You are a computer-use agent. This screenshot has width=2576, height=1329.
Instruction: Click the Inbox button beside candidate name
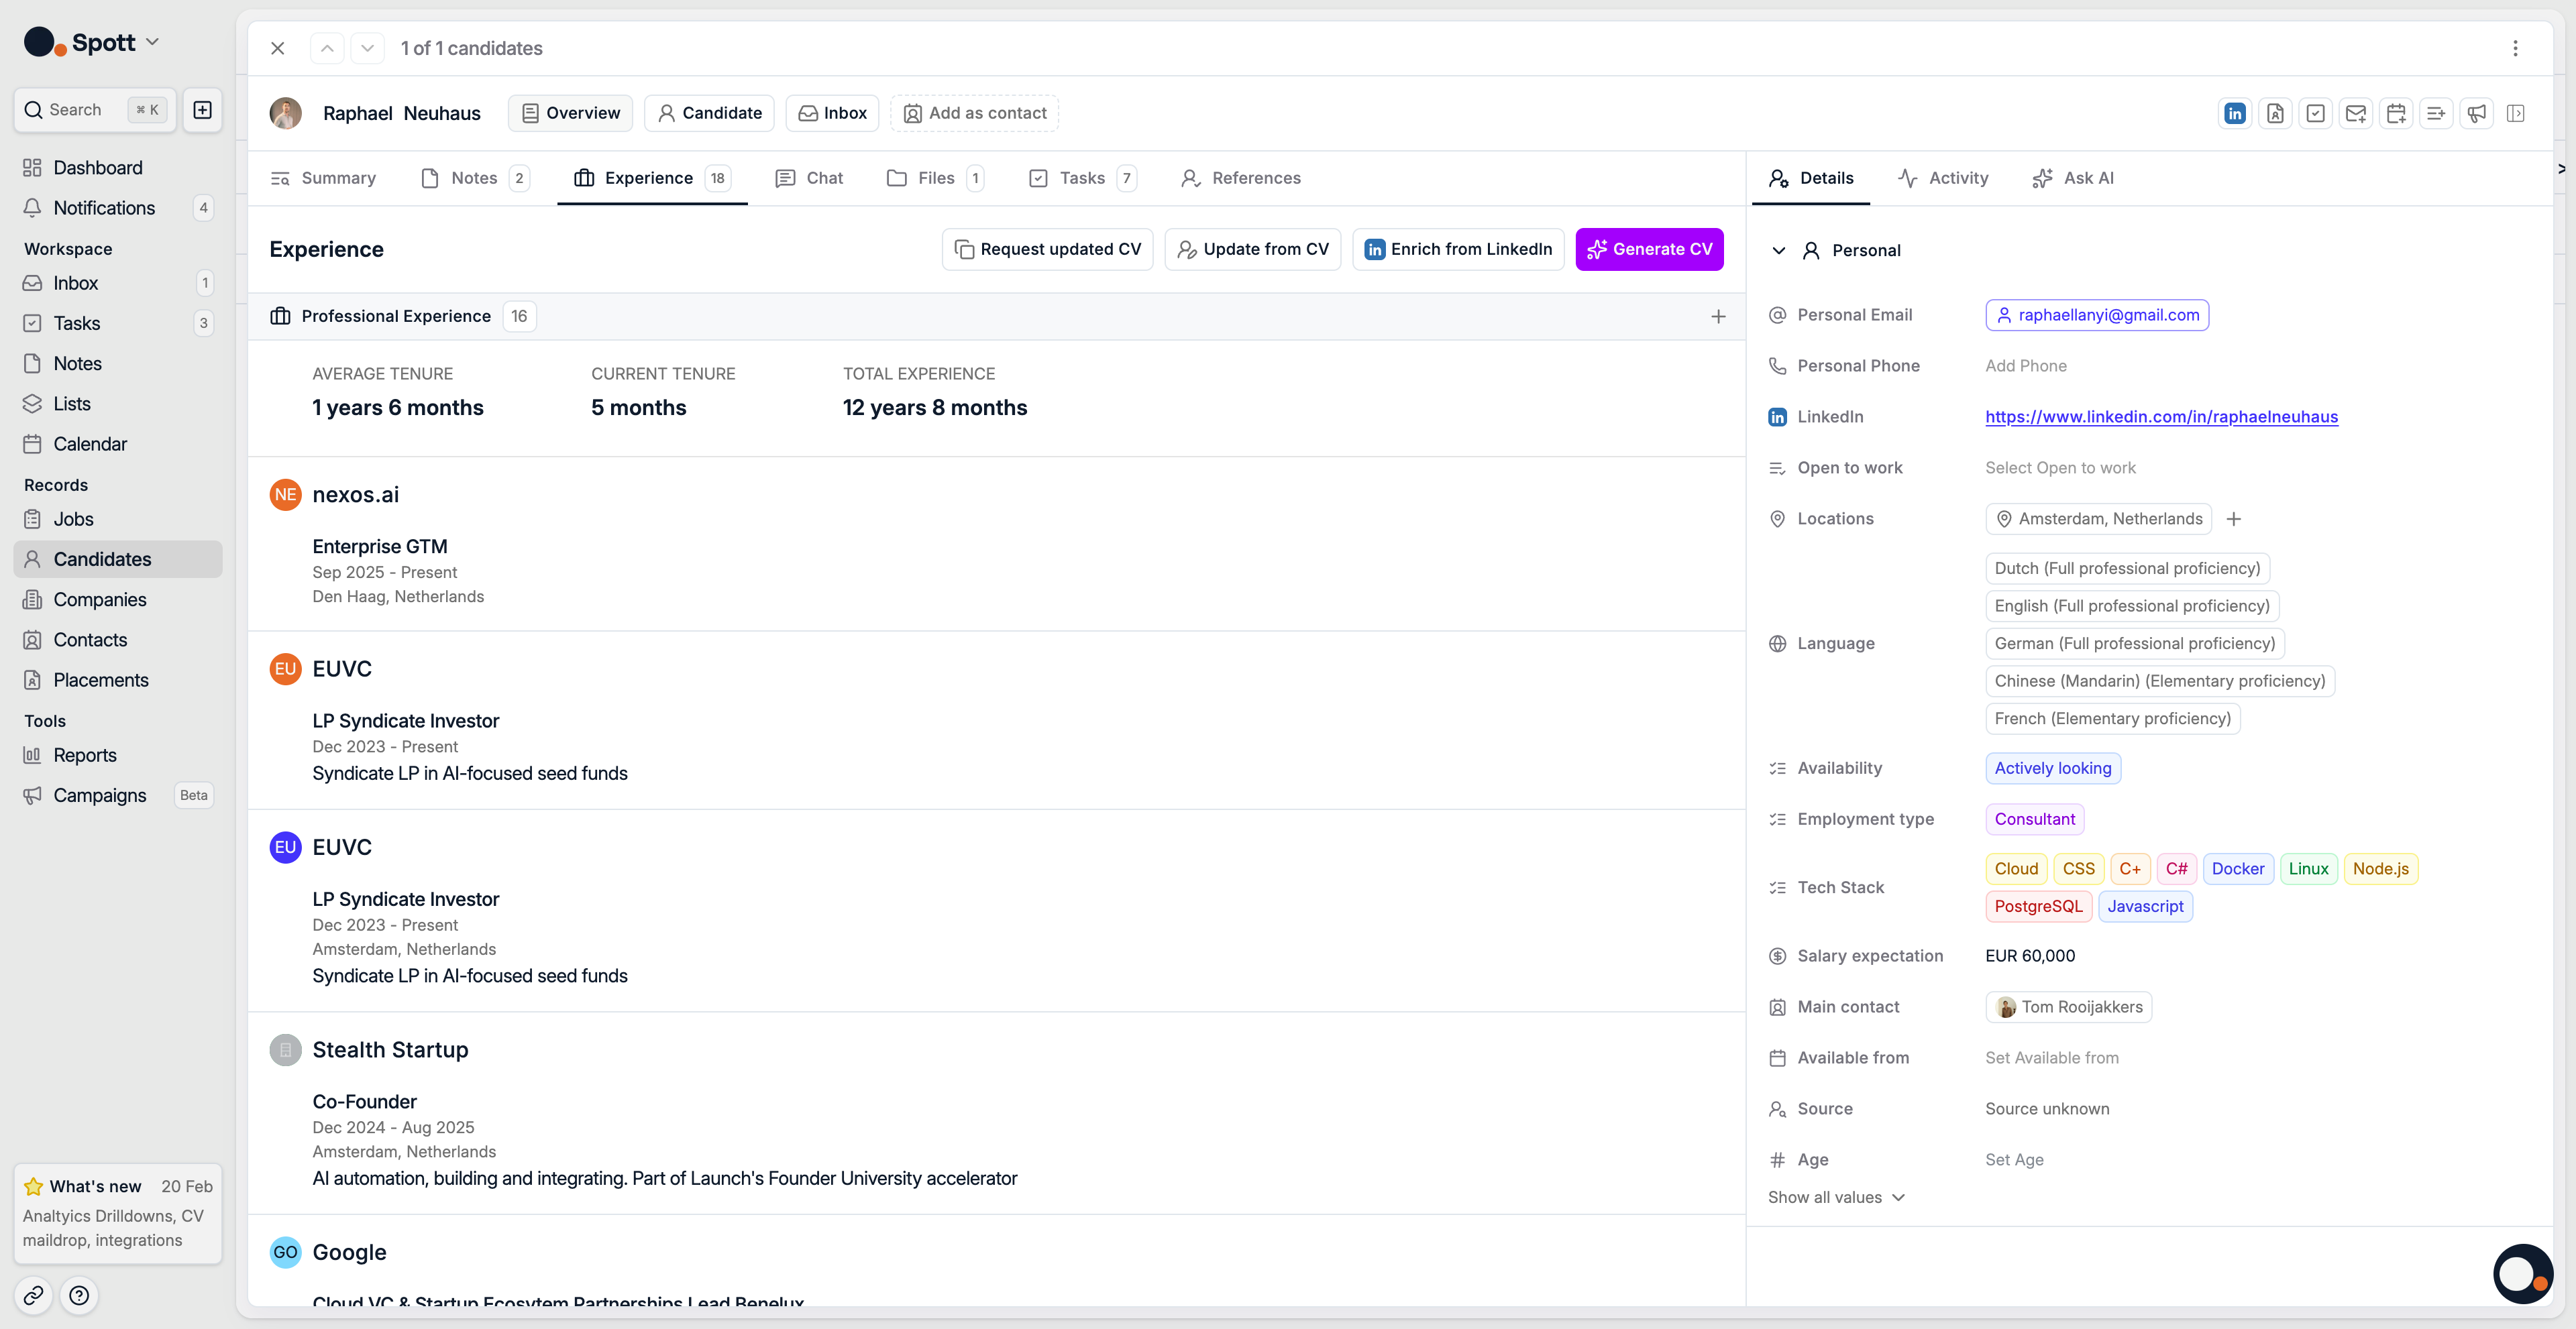click(x=832, y=113)
